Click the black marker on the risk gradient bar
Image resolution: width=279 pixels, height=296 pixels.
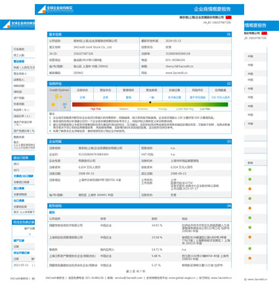tap(150, 102)
